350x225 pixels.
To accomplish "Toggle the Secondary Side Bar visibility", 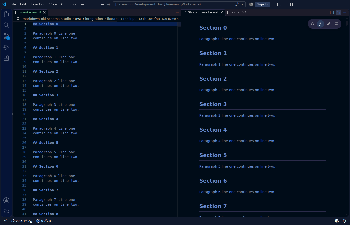I will [x=292, y=4].
